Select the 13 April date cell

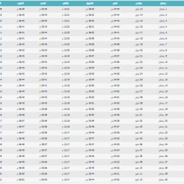point(139,9)
